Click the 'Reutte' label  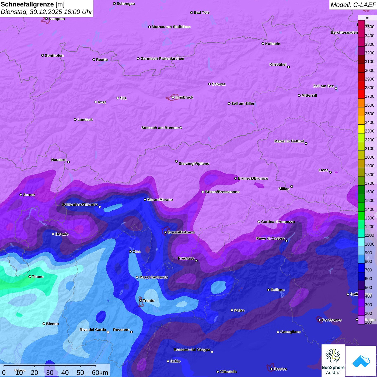pyautogui.click(x=102, y=60)
